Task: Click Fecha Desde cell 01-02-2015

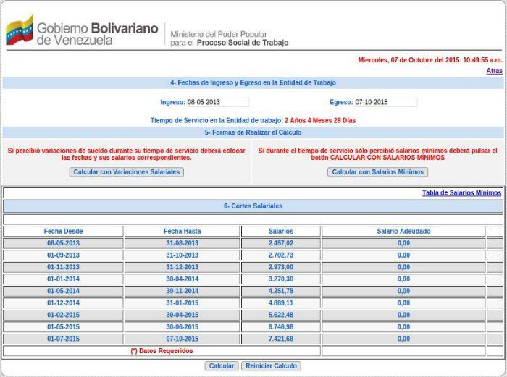Action: tap(64, 315)
